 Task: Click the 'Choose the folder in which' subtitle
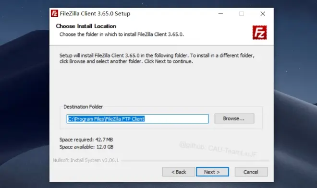122,35
